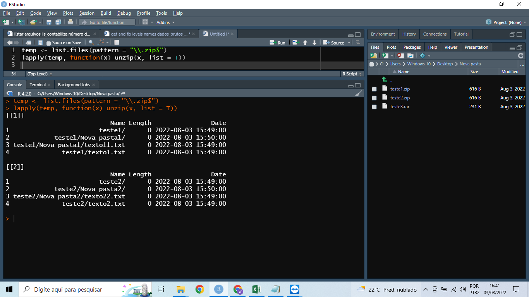529x297 pixels.
Task: Click Save all open documents icon
Action: coord(58,22)
